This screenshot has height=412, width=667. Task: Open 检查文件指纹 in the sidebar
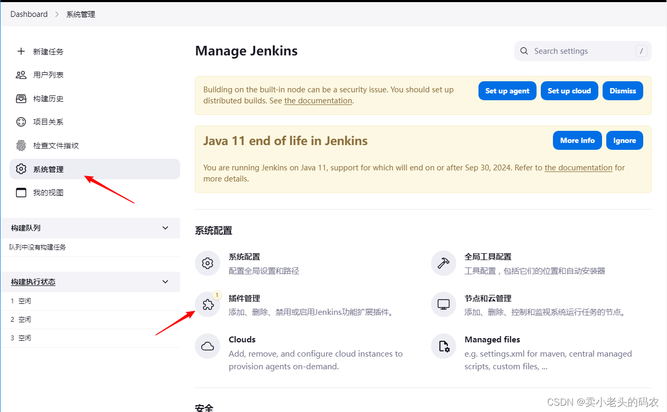click(x=95, y=146)
